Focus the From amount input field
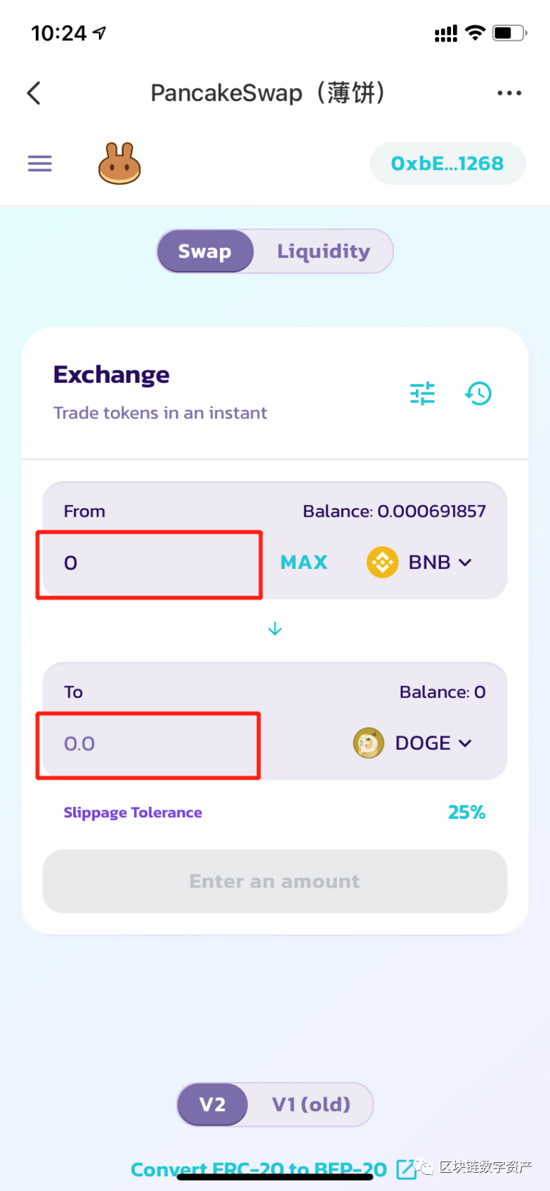This screenshot has height=1191, width=550. [x=149, y=564]
